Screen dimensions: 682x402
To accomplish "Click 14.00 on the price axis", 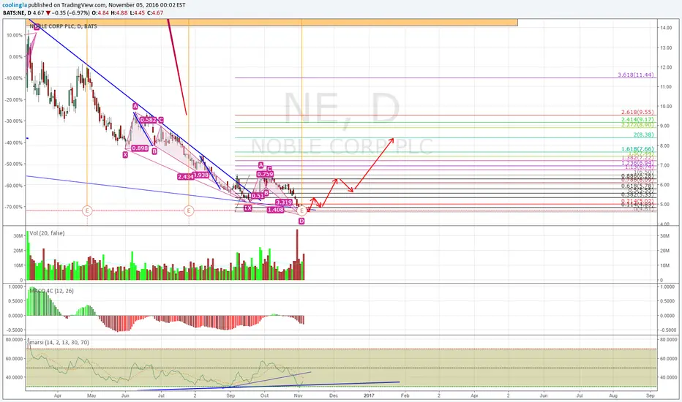I will [x=666, y=28].
